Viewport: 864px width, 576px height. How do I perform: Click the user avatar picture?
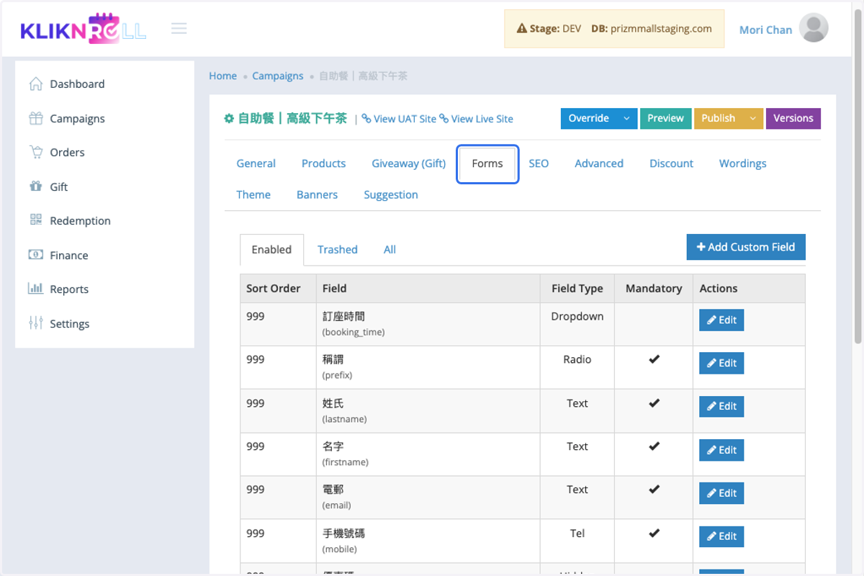(x=814, y=29)
